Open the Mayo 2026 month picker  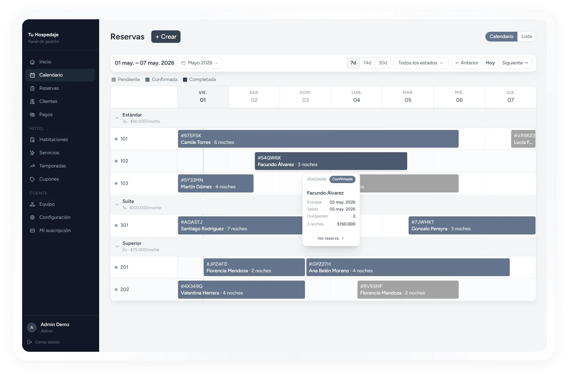tap(200, 63)
